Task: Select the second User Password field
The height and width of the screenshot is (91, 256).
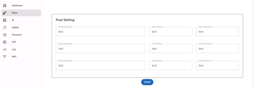Action: tap(217, 48)
